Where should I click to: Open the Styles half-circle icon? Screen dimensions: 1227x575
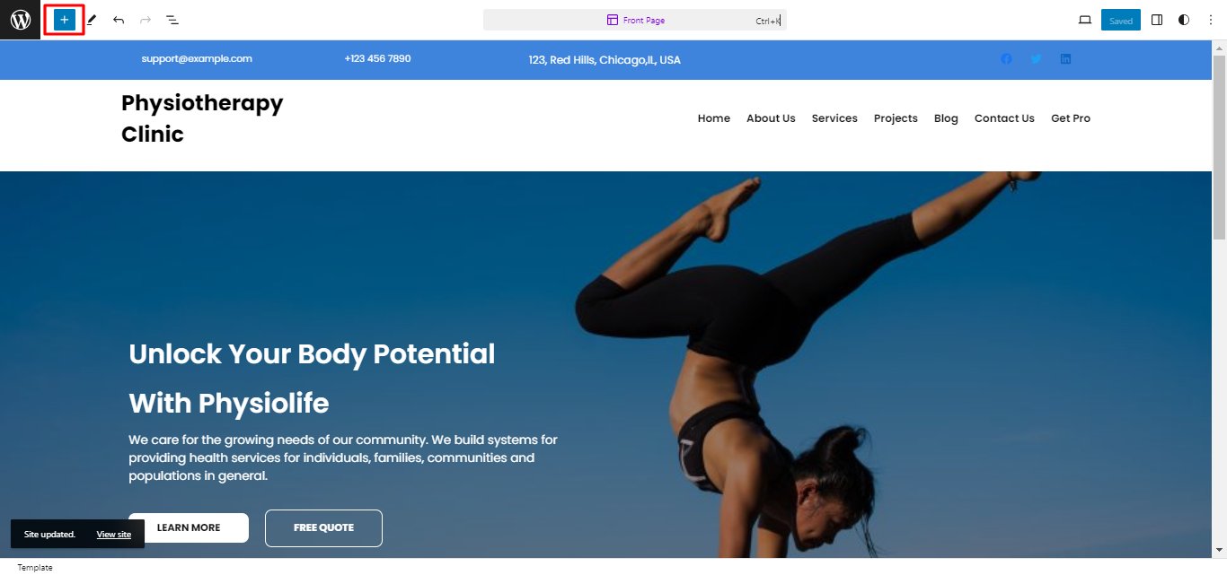1184,20
